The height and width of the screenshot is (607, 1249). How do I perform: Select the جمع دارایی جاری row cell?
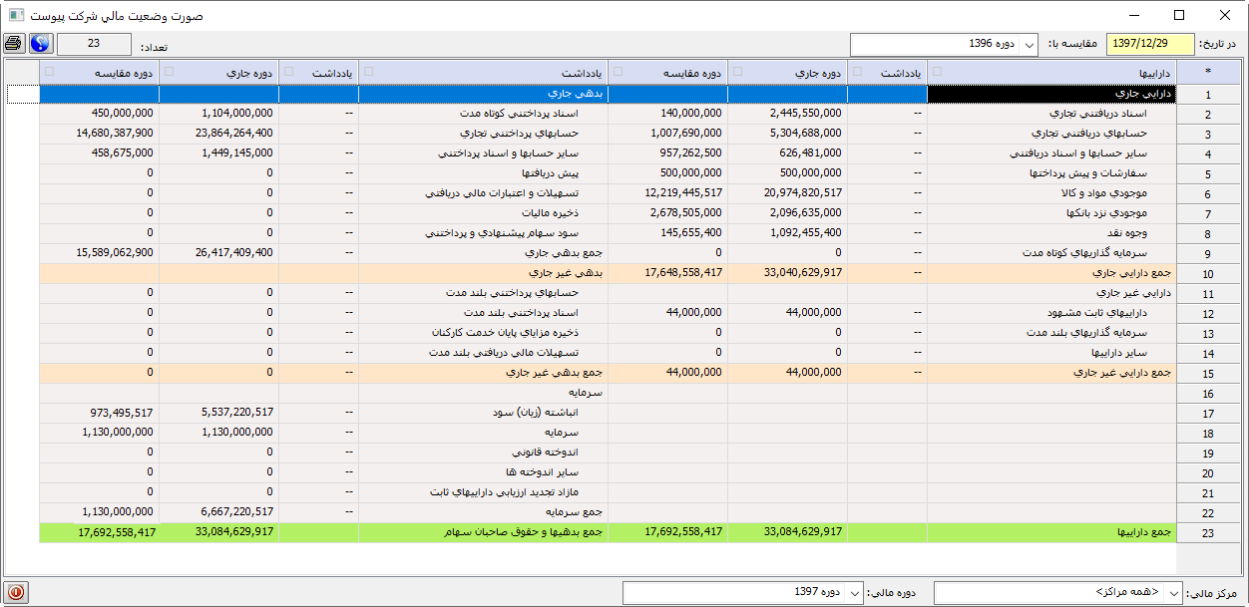[x=1051, y=273]
